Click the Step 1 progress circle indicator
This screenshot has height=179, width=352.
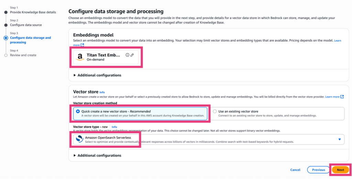pos(5,12)
